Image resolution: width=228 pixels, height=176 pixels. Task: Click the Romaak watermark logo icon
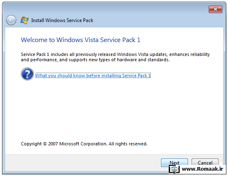(174, 169)
